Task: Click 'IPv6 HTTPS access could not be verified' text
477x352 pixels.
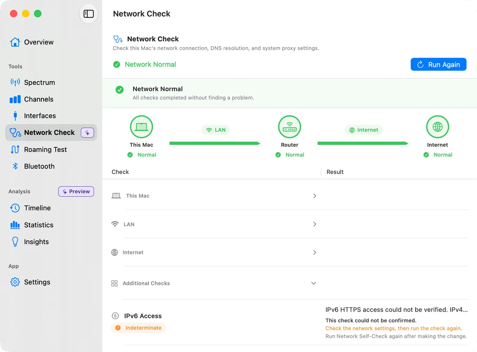Action: pyautogui.click(x=397, y=310)
